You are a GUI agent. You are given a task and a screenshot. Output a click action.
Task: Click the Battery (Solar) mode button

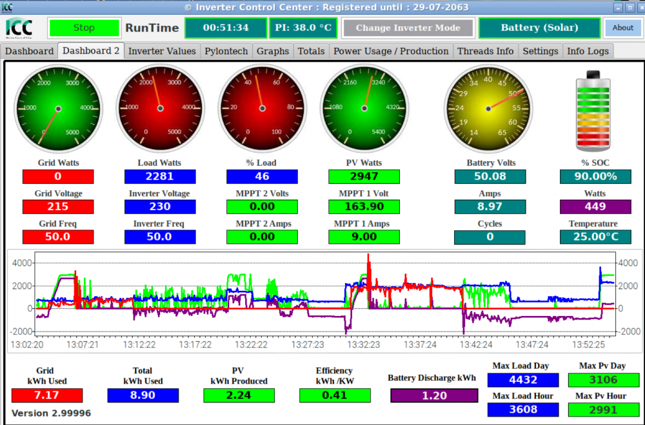539,28
